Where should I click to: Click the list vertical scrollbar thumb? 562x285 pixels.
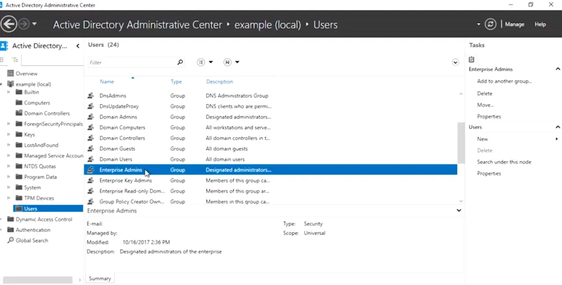click(461, 142)
